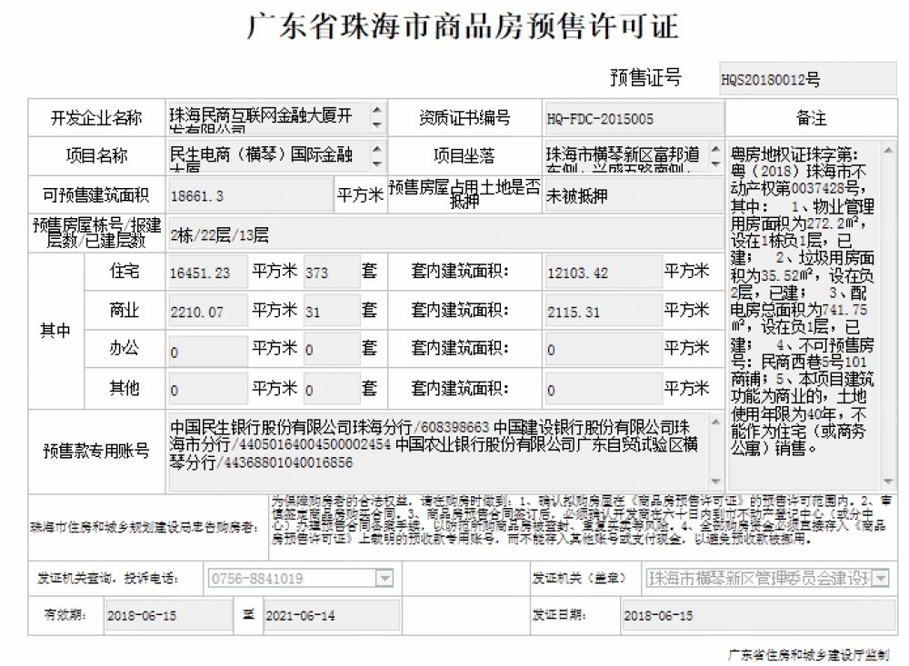
Task: Click the 广东省住房和城乡建设厅监制 footer text
Action: (x=808, y=655)
